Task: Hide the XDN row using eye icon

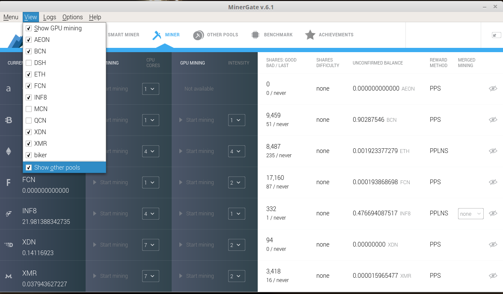Action: click(x=493, y=244)
